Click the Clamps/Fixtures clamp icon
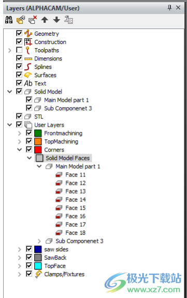This screenshot has height=298, width=187. [38, 274]
